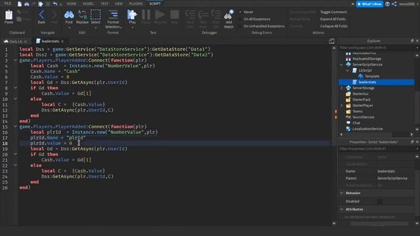Screen dimensions: 420x236
Task: Click the Filter Properties search field
Action: [376, 149]
